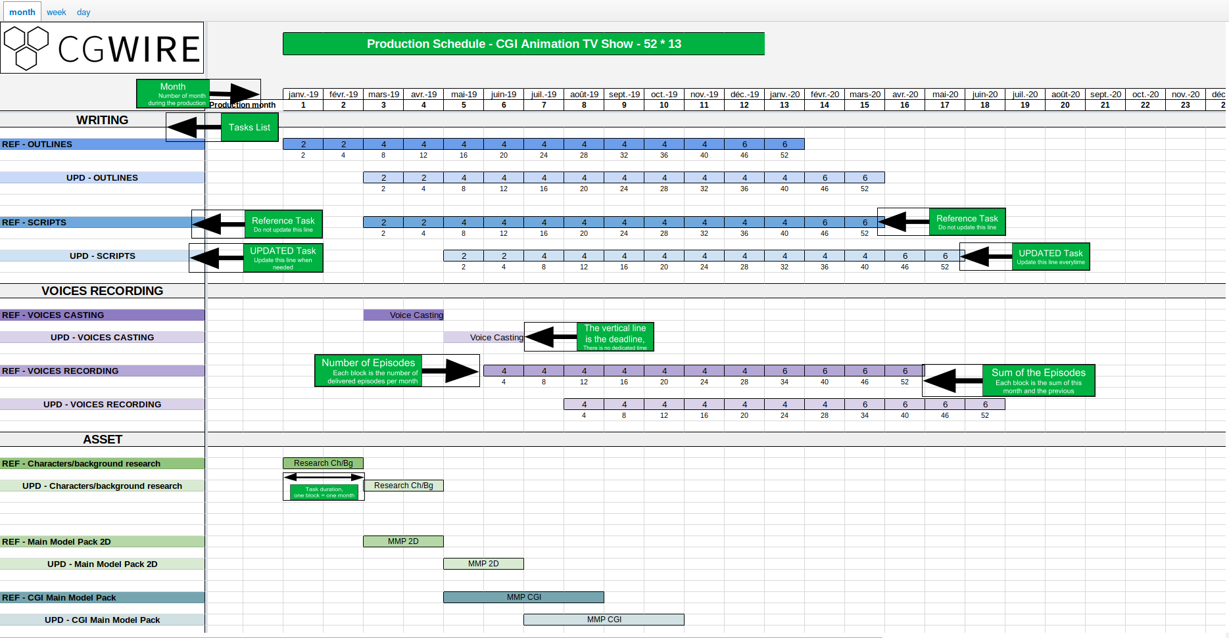Click the janv.-20 month column header
The image size is (1229, 638).
coord(784,94)
